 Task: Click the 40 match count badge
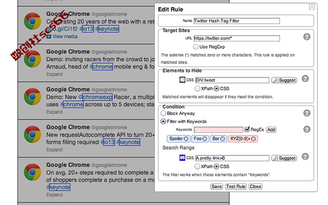[x=182, y=80]
